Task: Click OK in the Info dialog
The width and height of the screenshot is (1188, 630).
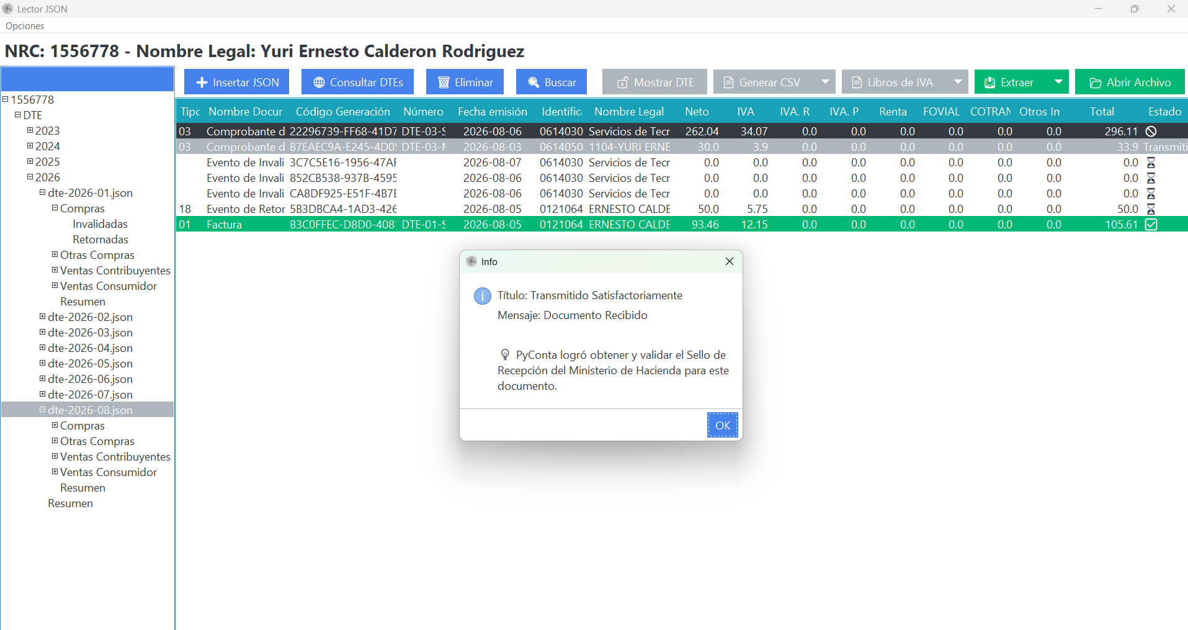Action: click(723, 425)
